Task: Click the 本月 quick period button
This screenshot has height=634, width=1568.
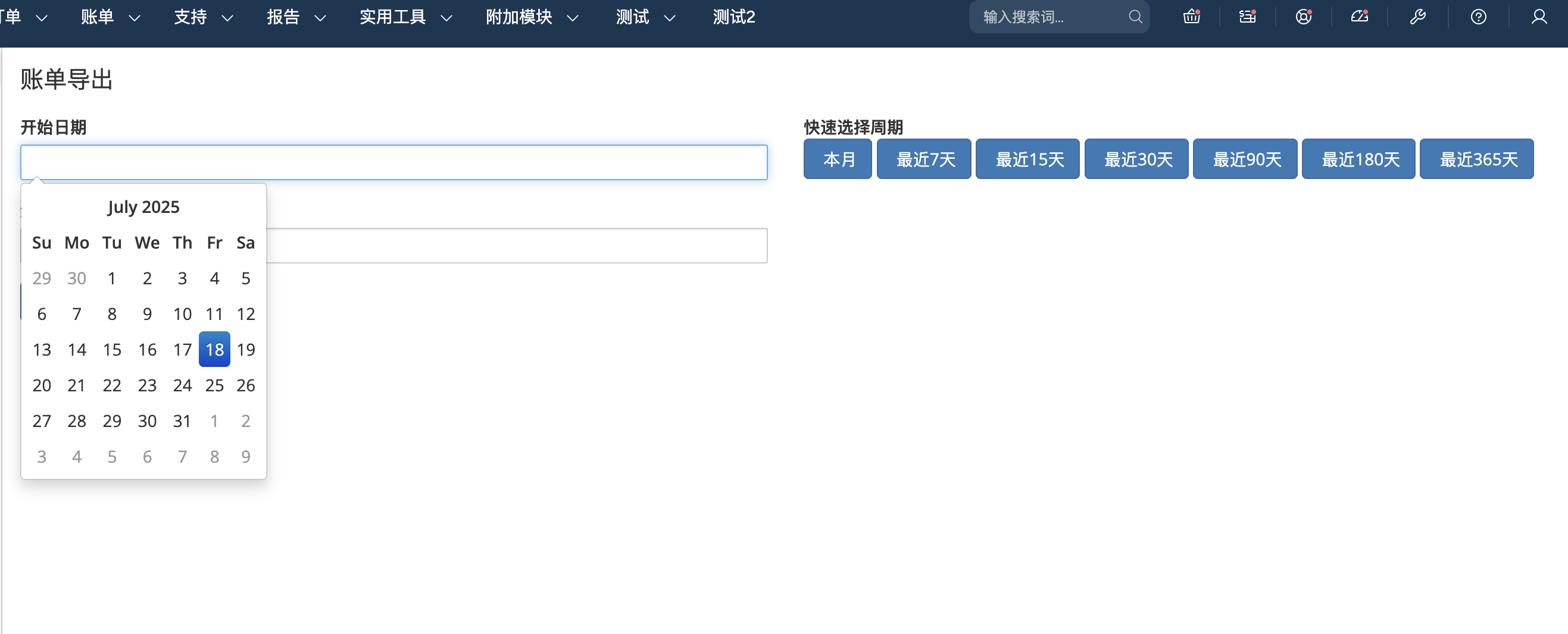Action: point(838,159)
